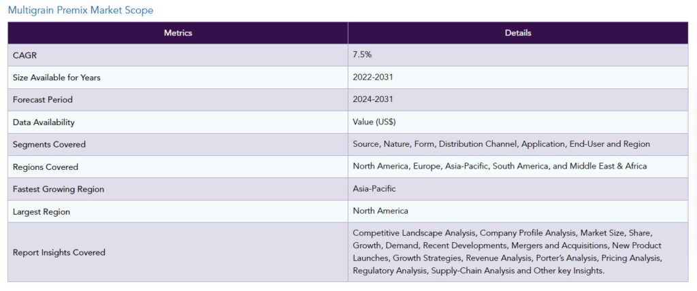Click the 7.5% value cell
Viewport: 697px width, 291px height.
click(x=518, y=55)
